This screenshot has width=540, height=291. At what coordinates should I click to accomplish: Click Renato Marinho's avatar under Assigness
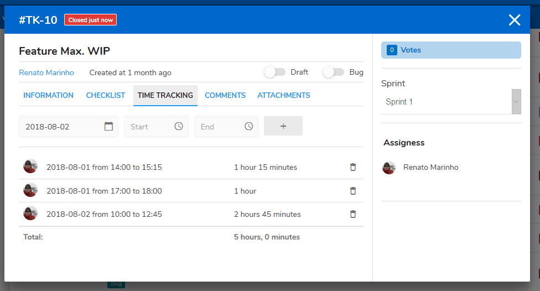[389, 168]
